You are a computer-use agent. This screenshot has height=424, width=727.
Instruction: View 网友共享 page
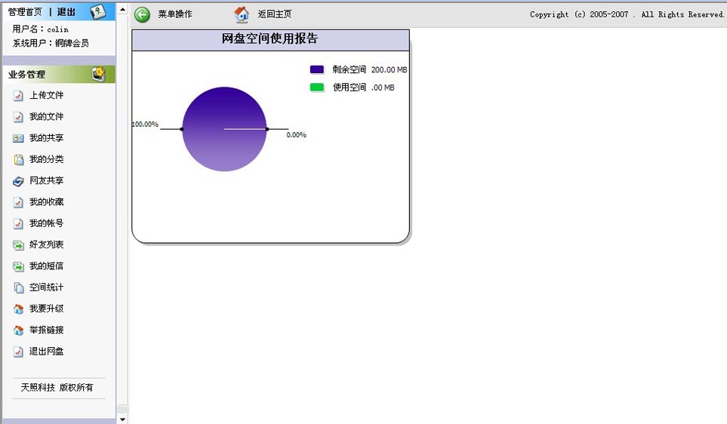46,180
